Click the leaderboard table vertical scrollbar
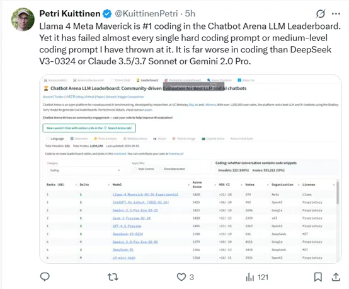The width and height of the screenshot is (349, 289). (x=338, y=192)
